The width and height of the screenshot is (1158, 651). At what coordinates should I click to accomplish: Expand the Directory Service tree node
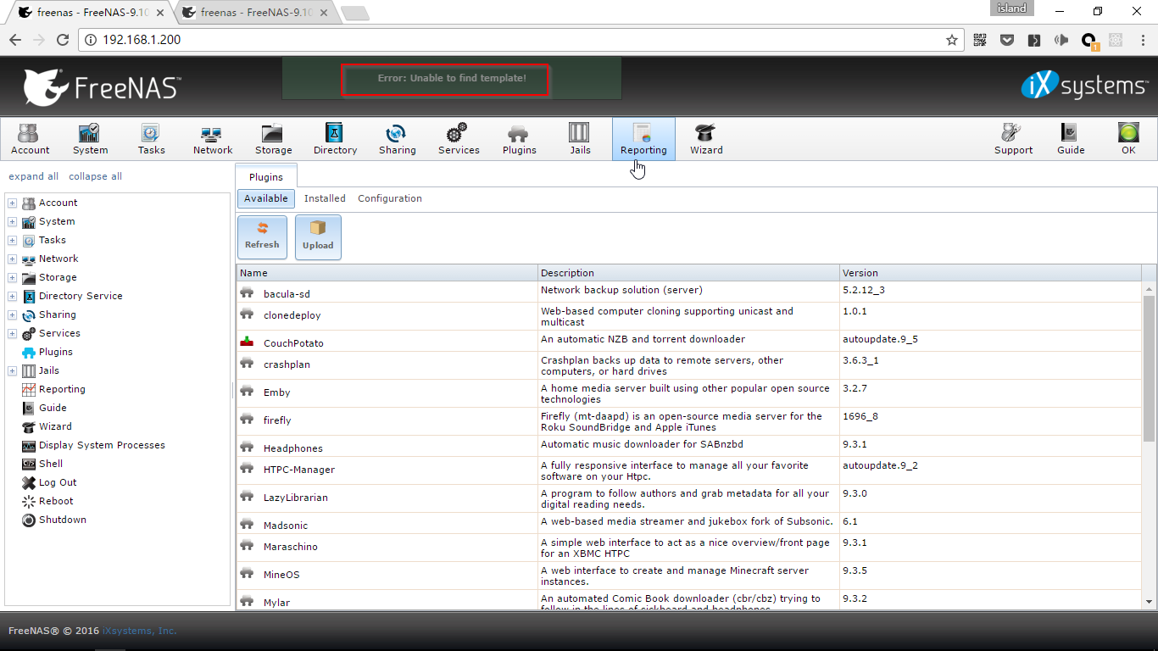(x=12, y=297)
